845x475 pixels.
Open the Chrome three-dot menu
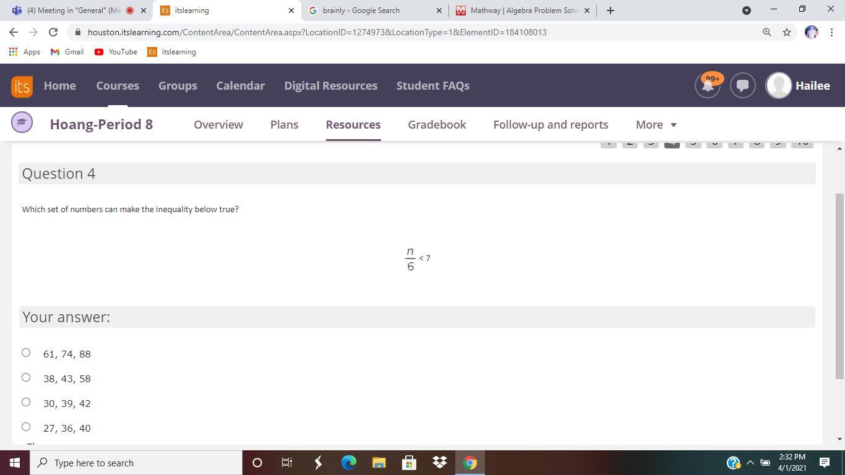tap(832, 32)
